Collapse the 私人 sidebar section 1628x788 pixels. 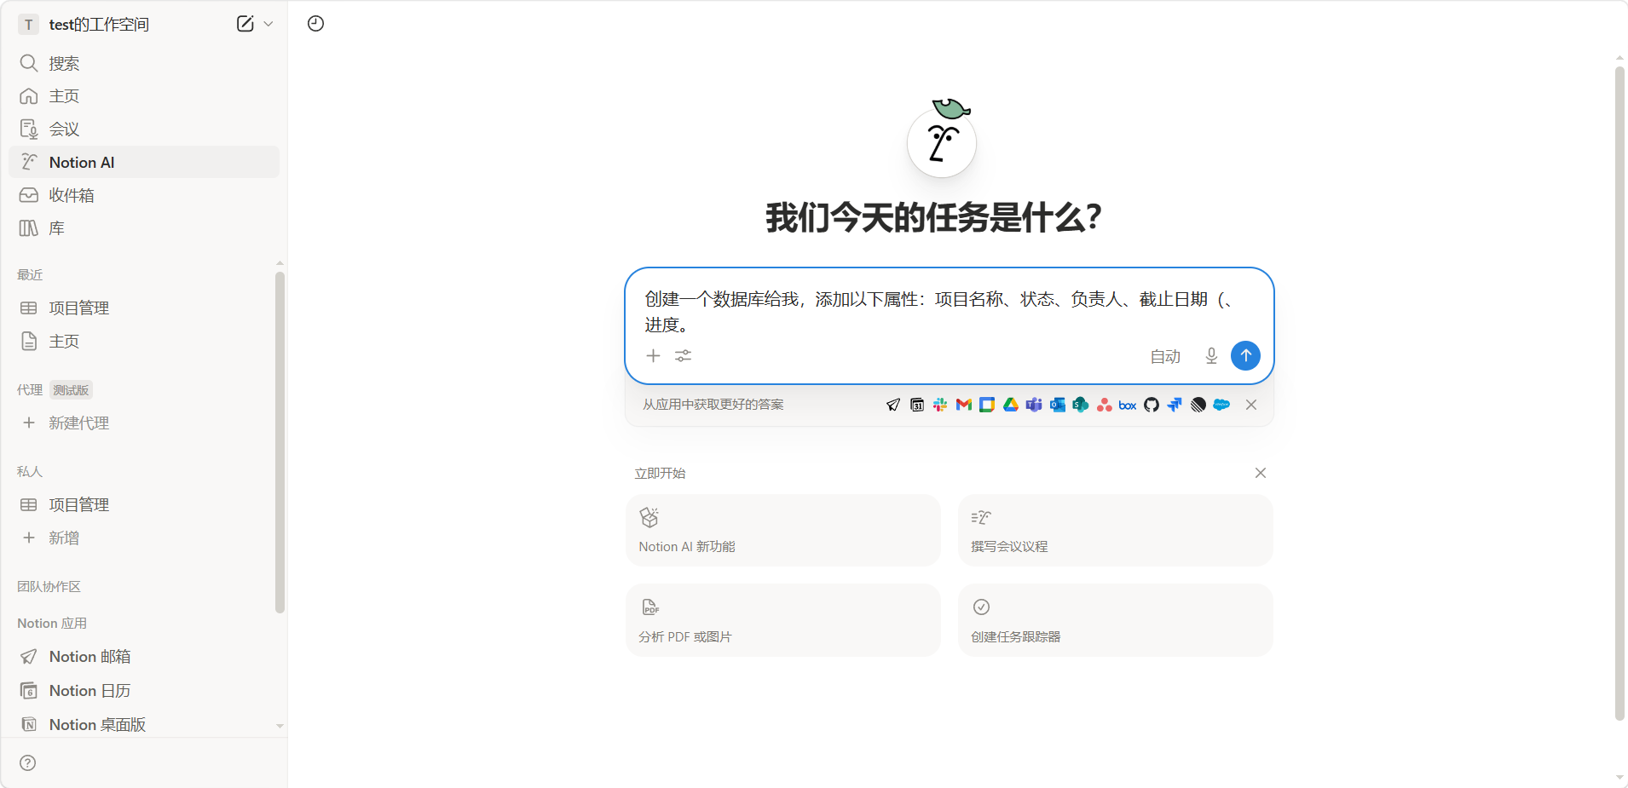click(x=30, y=471)
